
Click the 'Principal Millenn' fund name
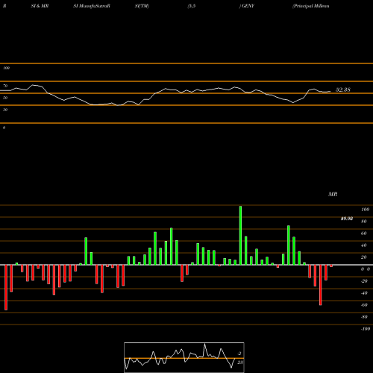click(x=311, y=6)
